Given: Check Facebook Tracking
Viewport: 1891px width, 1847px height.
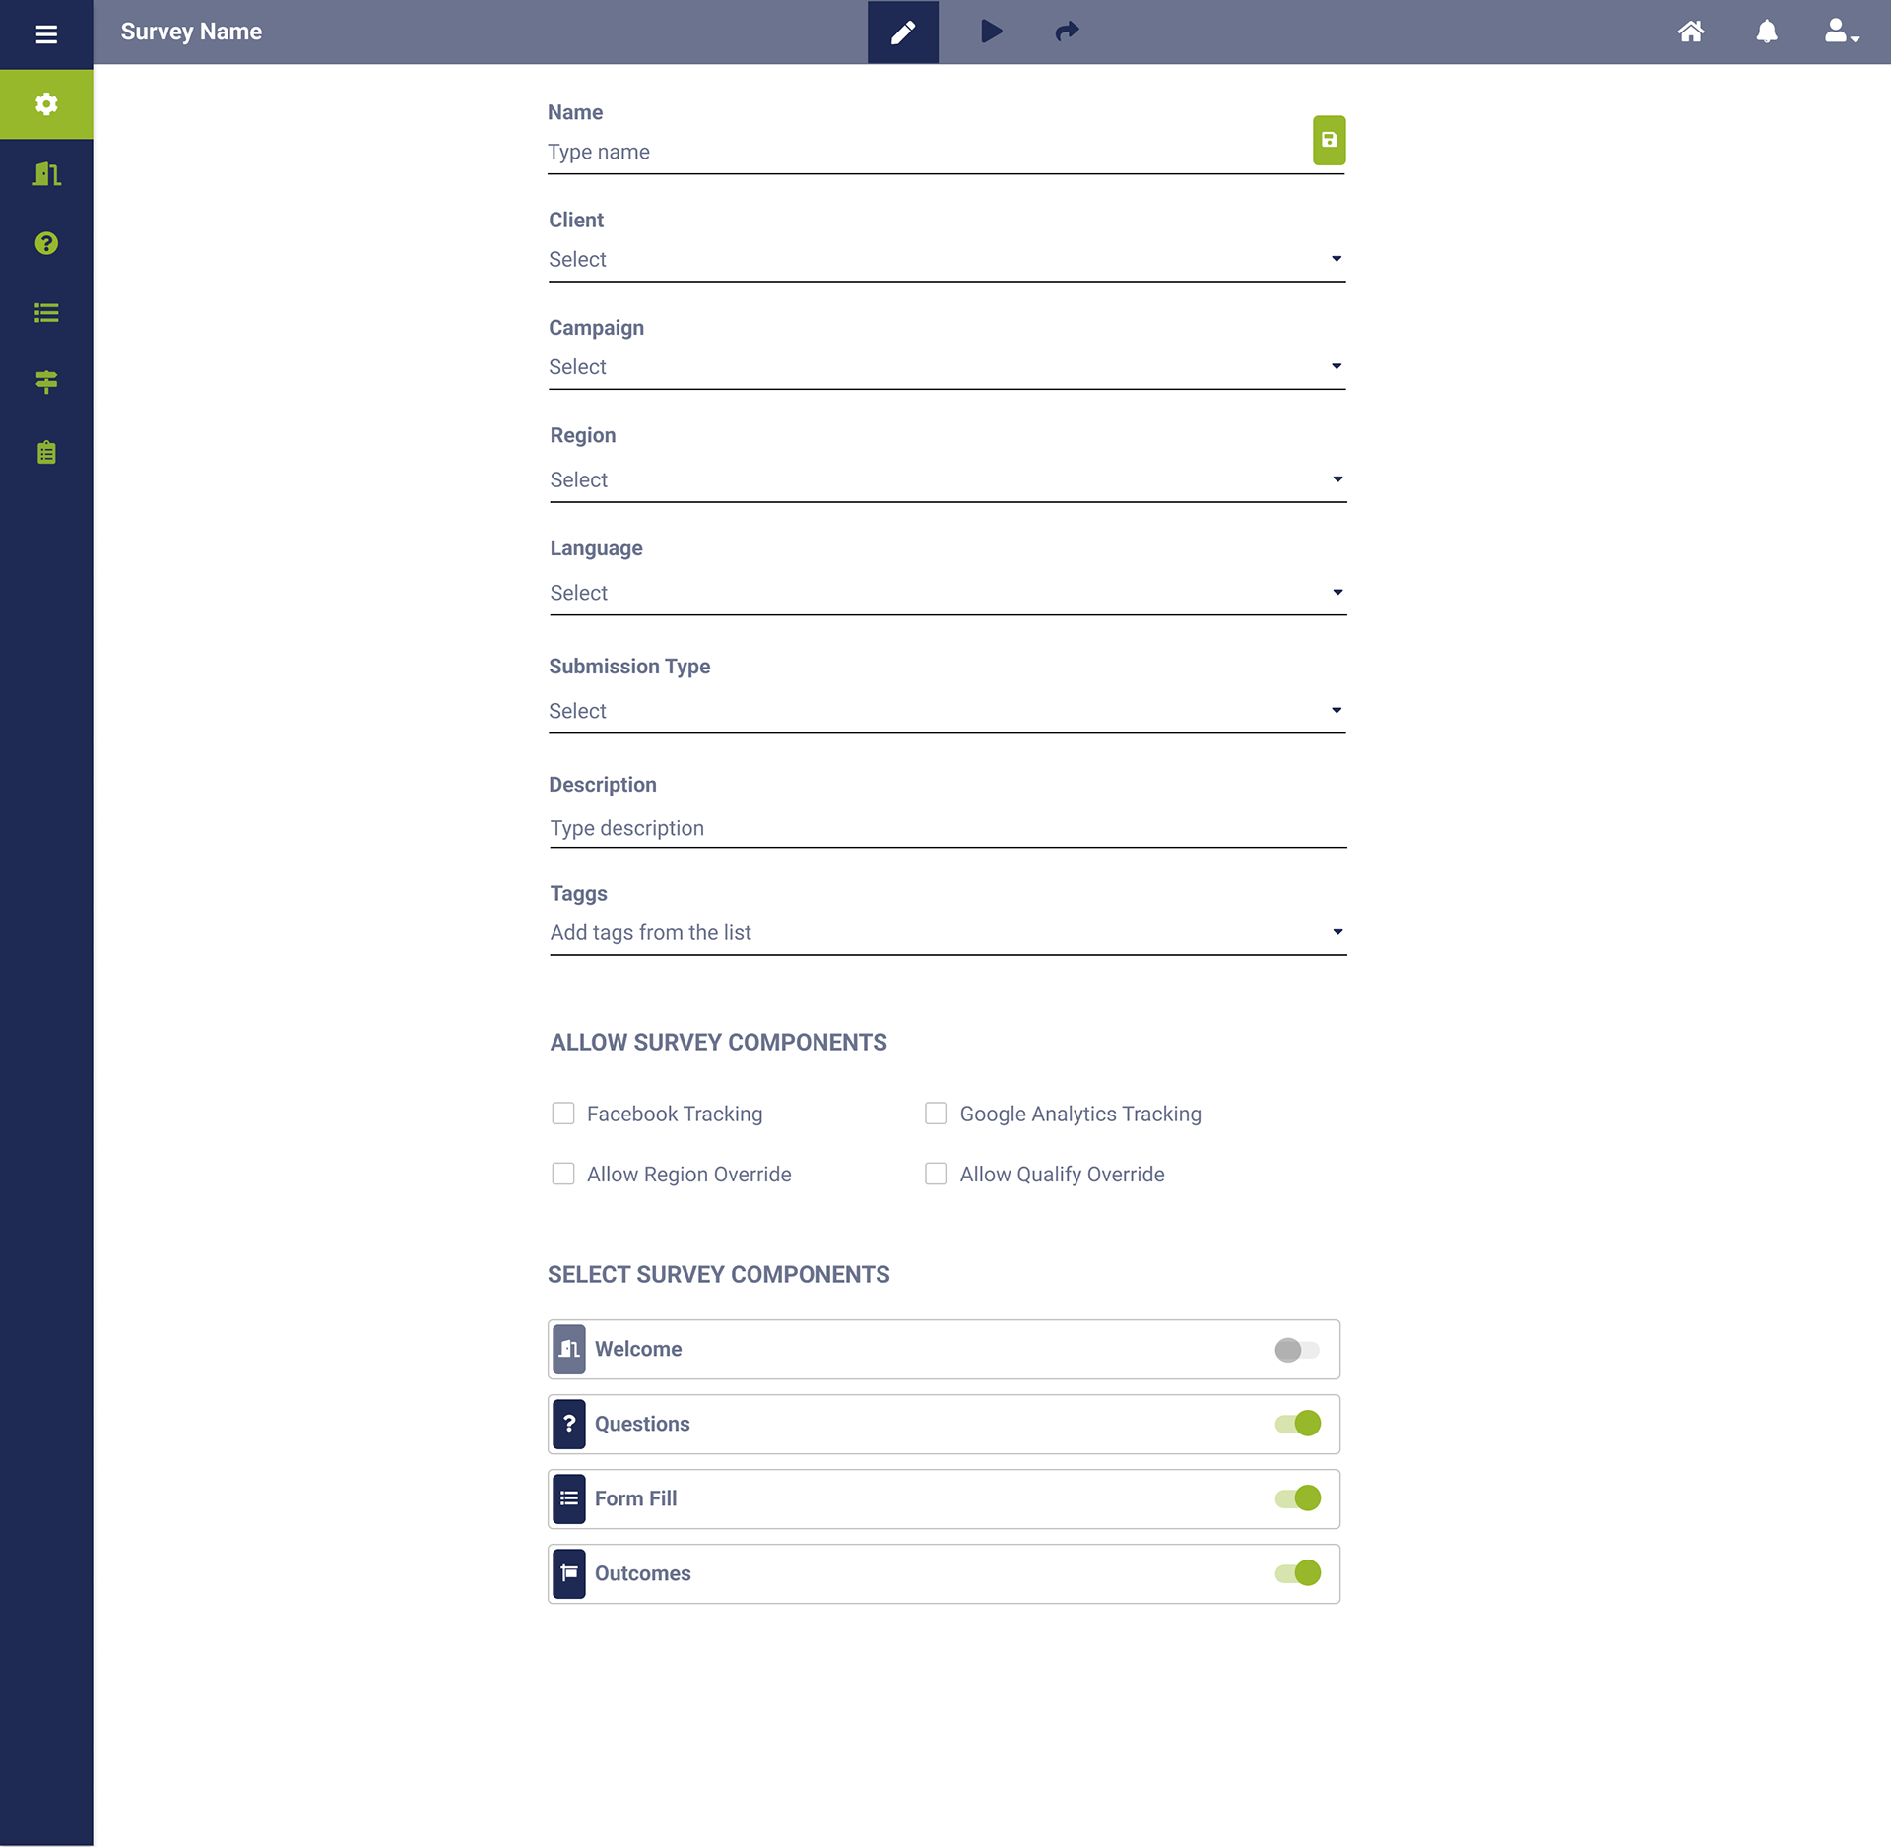Looking at the screenshot, I should 563,1114.
